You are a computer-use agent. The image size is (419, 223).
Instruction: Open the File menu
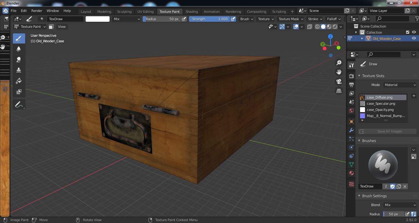14,11
